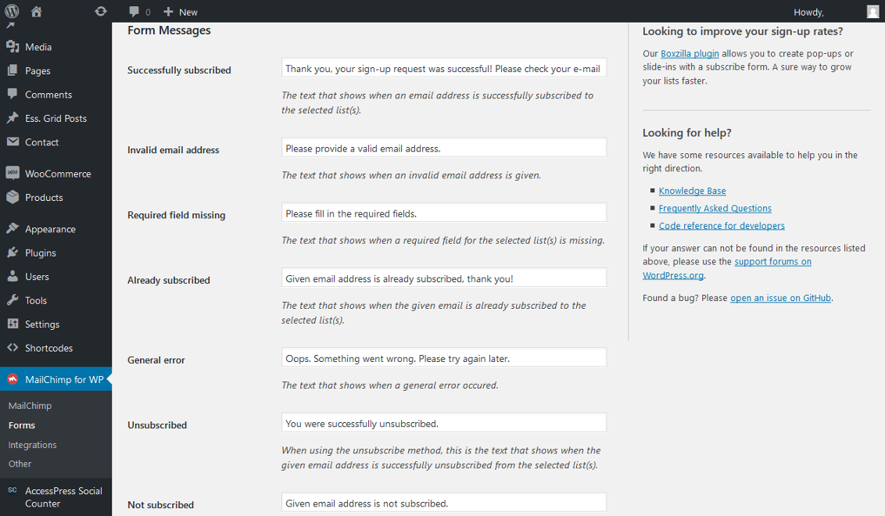885x516 pixels.
Task: Focus the General error message field
Action: pyautogui.click(x=443, y=358)
